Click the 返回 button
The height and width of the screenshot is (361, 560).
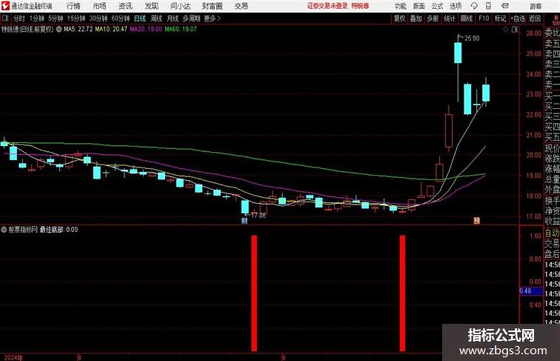click(535, 18)
